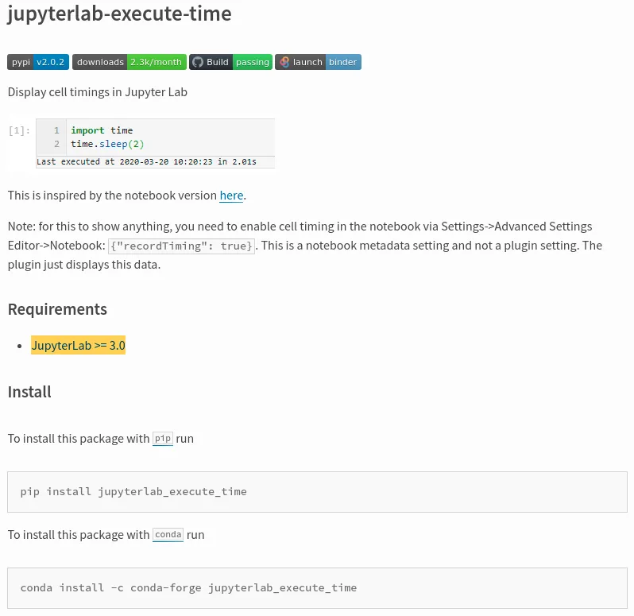Click the "[1]:" cell number in screenshot
This screenshot has width=634, height=616.
tap(19, 130)
